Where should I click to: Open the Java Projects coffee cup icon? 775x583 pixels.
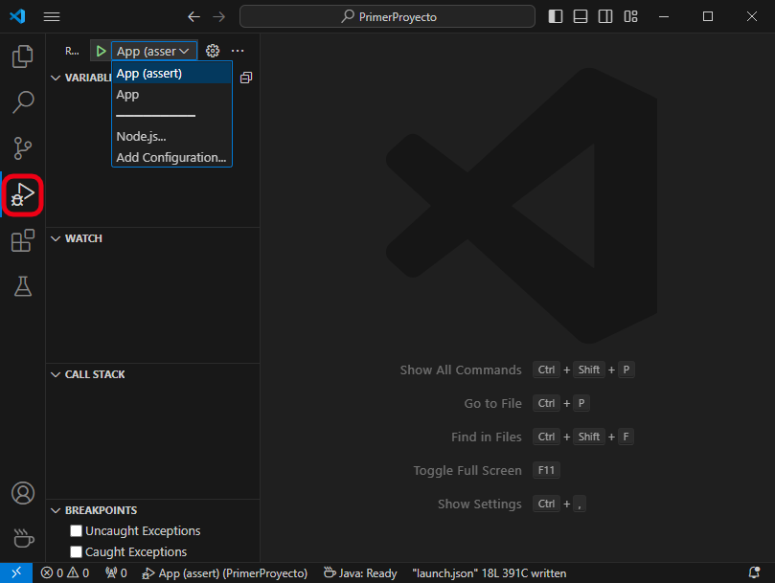(23, 539)
